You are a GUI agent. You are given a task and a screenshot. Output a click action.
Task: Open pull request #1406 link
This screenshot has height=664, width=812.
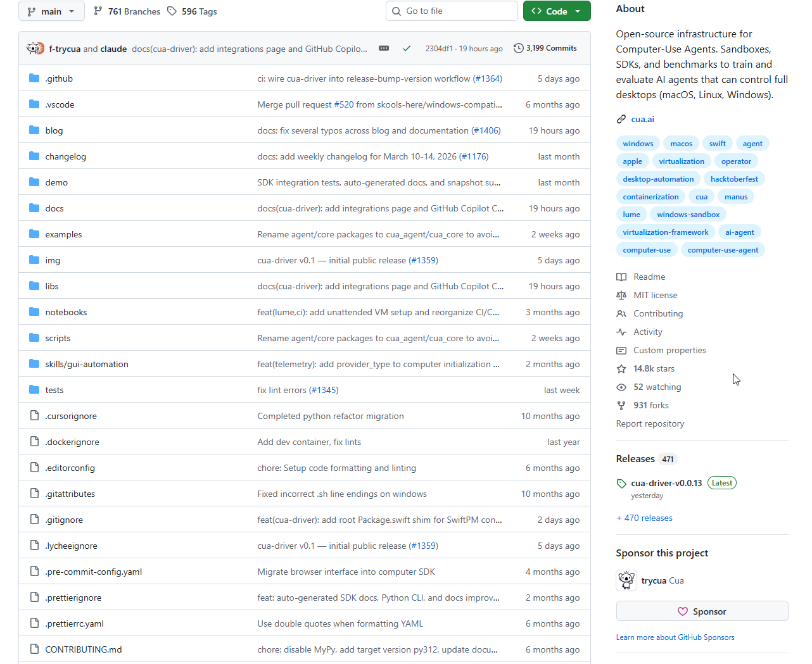[486, 130]
